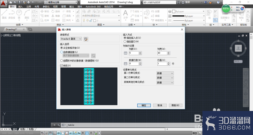Viewport: 253px width, 135px height.
Task: Click the data link manager icon button
Action: pyautogui.click(x=93, y=56)
